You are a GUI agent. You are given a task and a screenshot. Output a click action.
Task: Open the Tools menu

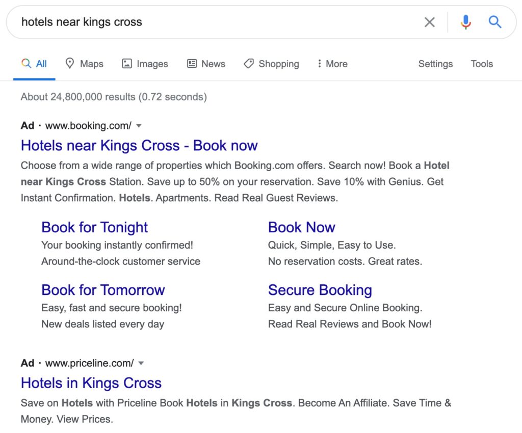tap(482, 64)
